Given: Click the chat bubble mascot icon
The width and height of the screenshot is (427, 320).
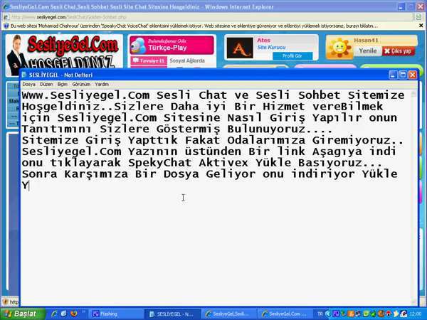Looking at the screenshot, I should 138,46.
